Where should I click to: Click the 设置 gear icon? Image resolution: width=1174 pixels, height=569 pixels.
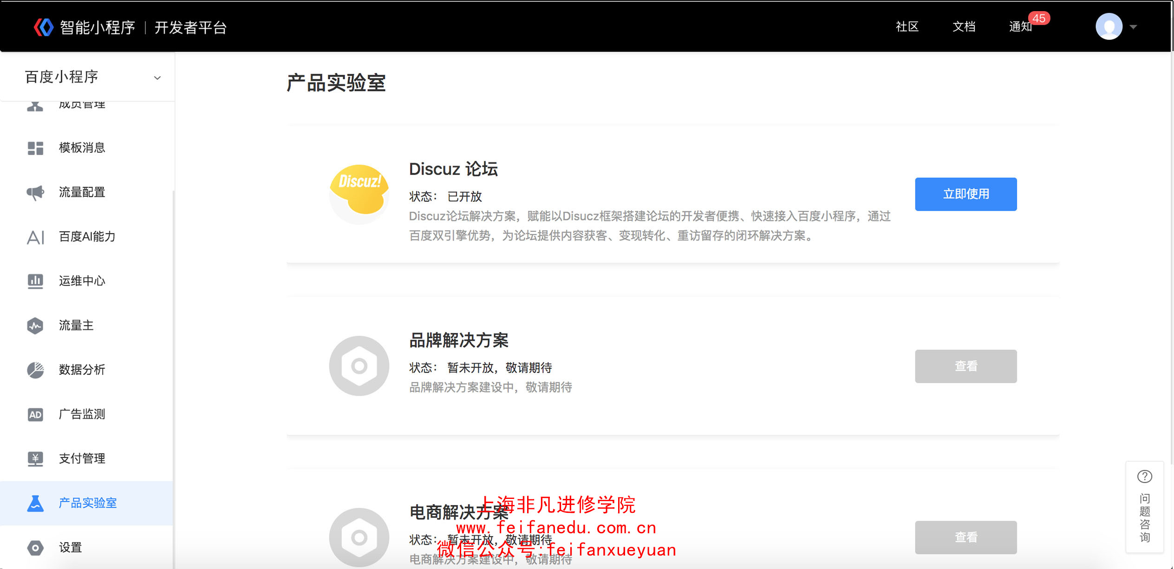(x=35, y=548)
